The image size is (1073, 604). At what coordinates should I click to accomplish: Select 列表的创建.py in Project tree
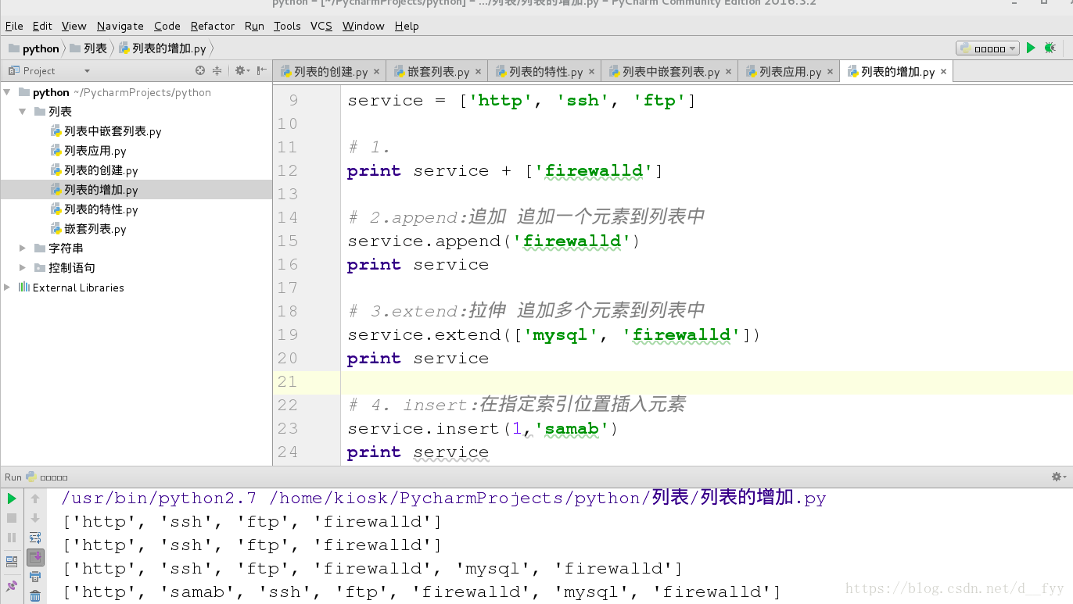pyautogui.click(x=94, y=170)
